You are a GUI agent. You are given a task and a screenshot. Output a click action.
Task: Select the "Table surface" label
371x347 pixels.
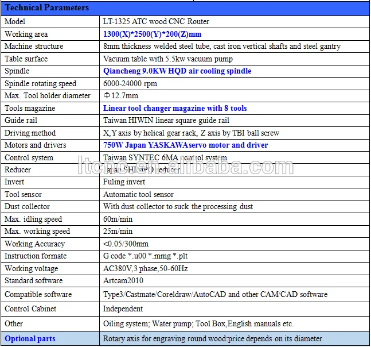(26, 59)
